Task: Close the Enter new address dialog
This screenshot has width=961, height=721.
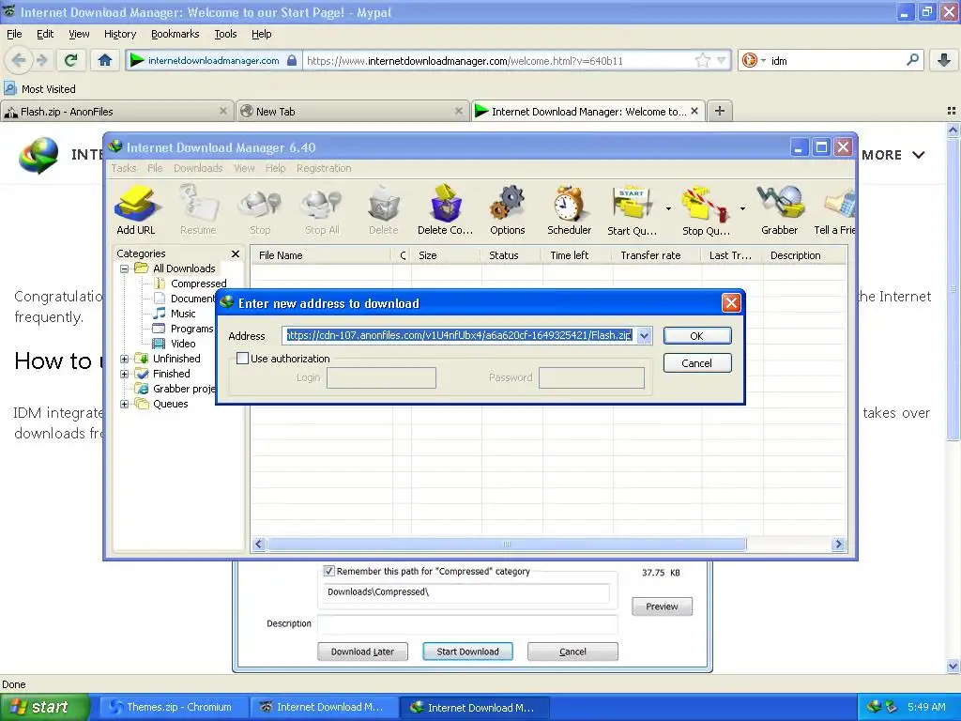Action: click(x=731, y=303)
